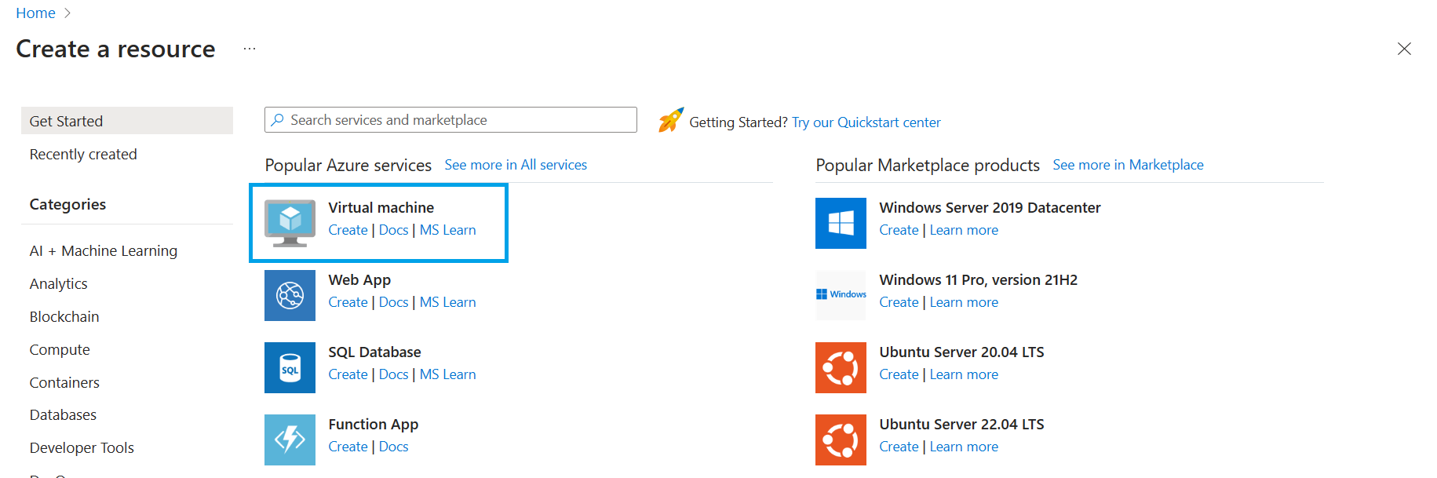Open MS Learn for SQL Database

click(x=447, y=374)
